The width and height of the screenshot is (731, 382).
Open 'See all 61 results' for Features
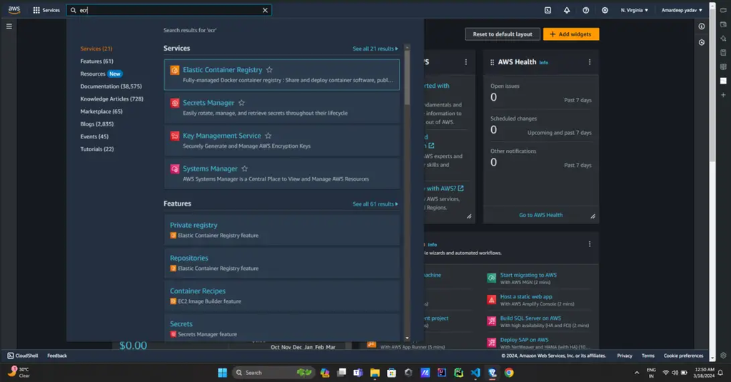point(375,203)
